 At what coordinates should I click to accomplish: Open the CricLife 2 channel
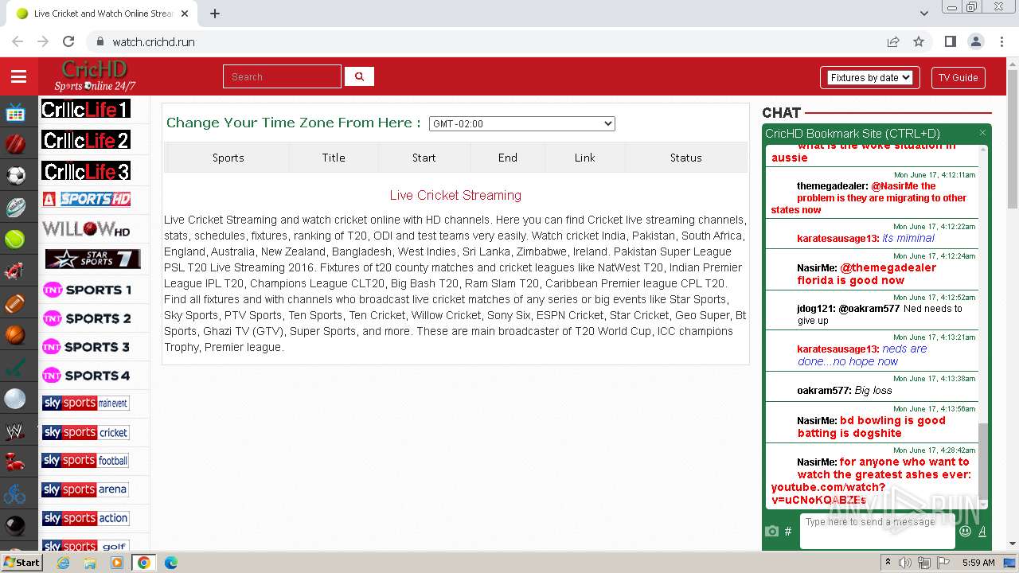(86, 140)
